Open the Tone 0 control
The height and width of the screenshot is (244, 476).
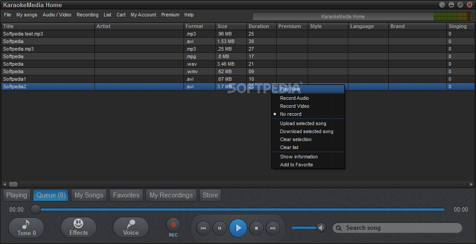pyautogui.click(x=26, y=228)
